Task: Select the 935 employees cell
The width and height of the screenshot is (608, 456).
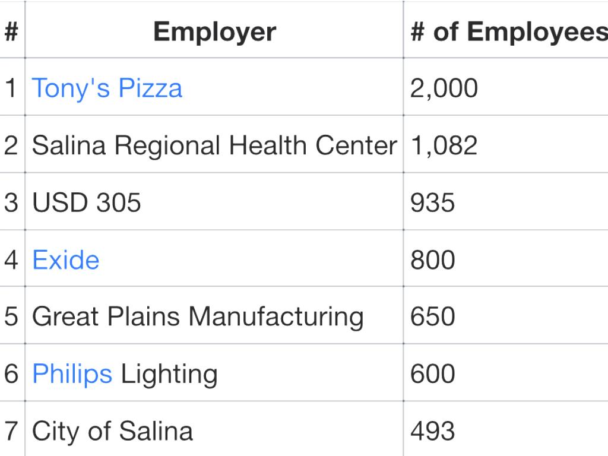Action: click(432, 202)
